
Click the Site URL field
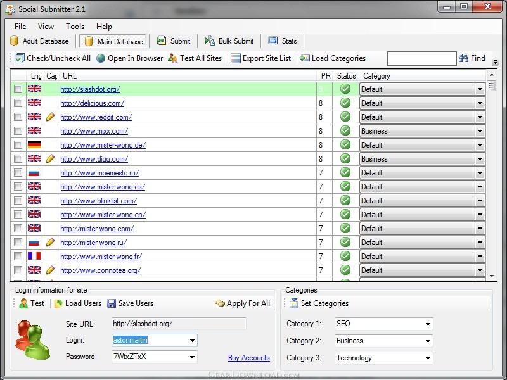pyautogui.click(x=179, y=324)
